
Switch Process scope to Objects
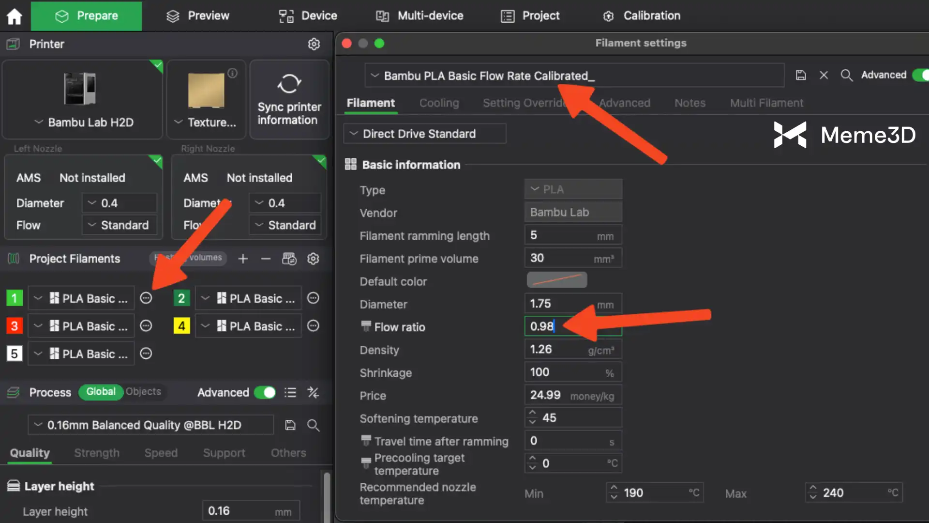click(x=143, y=392)
